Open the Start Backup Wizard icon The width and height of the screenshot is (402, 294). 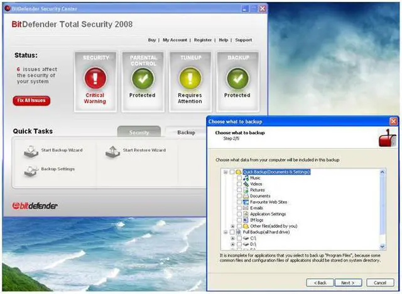[x=31, y=151]
